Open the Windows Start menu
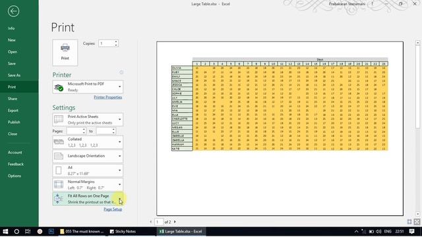Image resolution: width=422 pixels, height=237 pixels. pyautogui.click(x=5, y=232)
